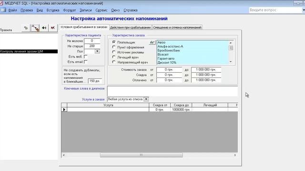Click the Не моложе age field
This screenshot has width=305, height=171.
click(x=92, y=41)
